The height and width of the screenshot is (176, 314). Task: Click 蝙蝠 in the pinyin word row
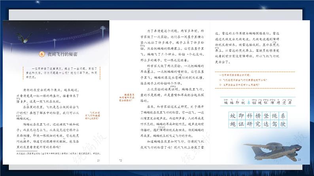(x=229, y=103)
